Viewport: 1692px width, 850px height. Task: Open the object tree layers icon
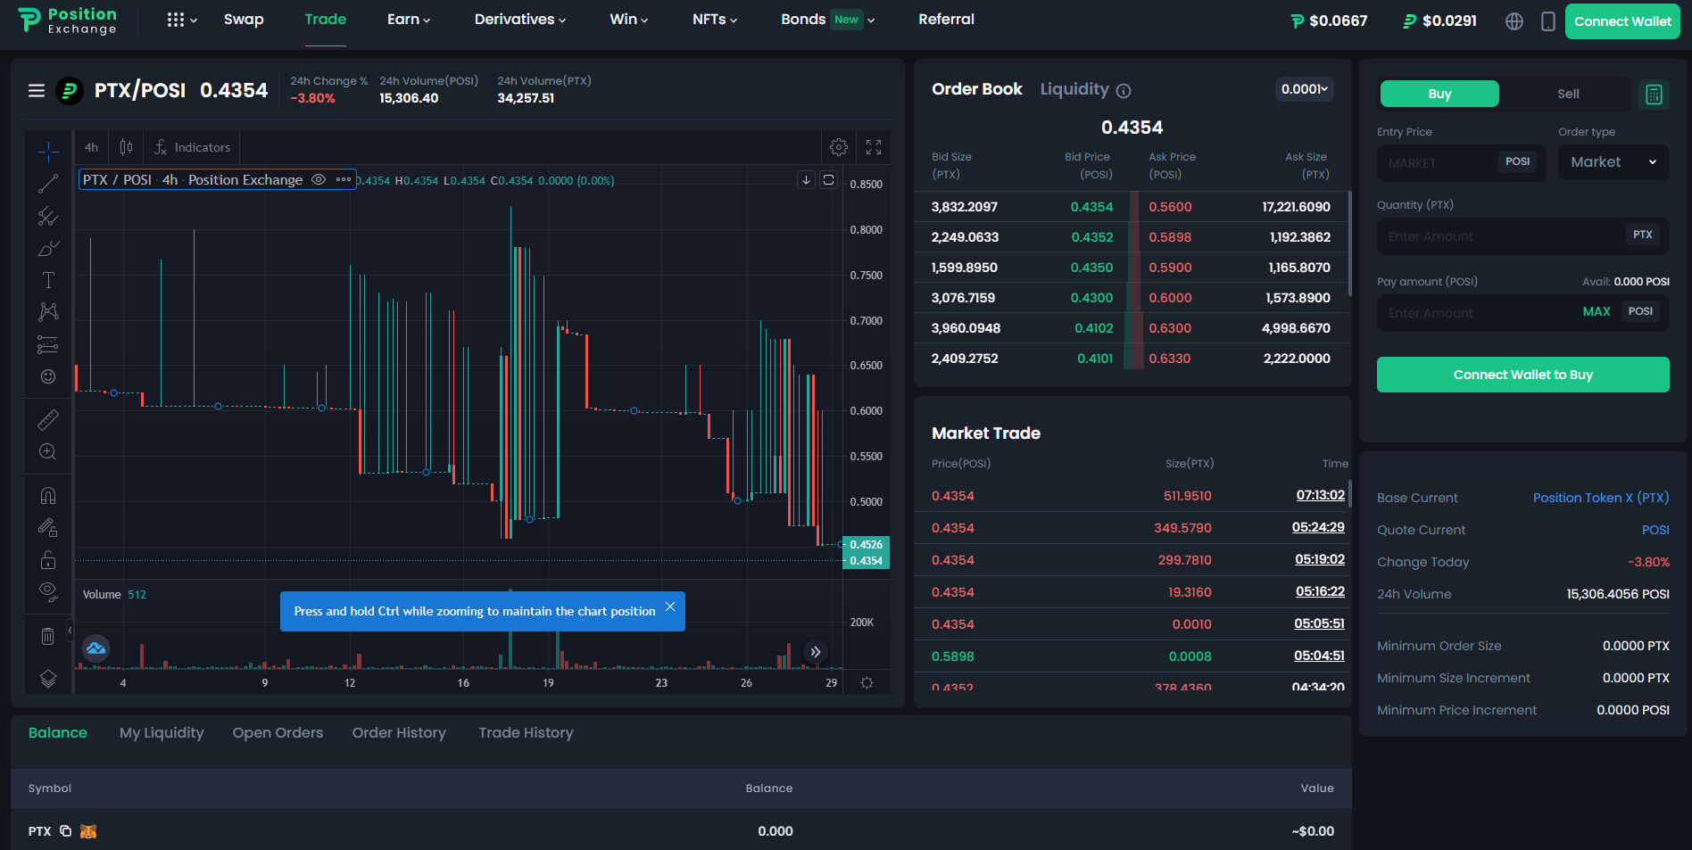click(x=48, y=679)
